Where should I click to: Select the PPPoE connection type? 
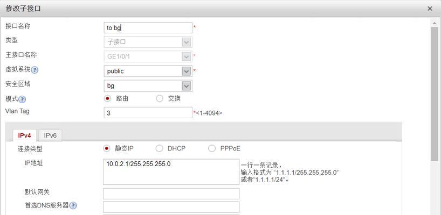[212, 148]
